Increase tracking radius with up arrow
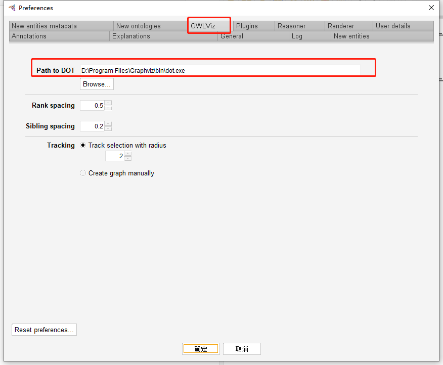This screenshot has width=443, height=365. click(x=128, y=153)
